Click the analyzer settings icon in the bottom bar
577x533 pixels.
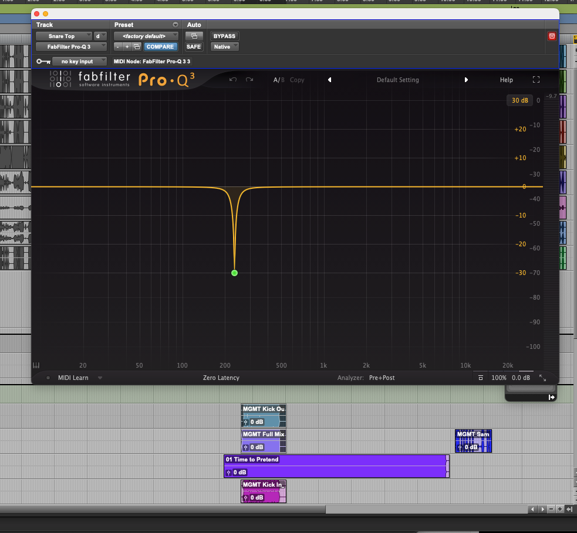[480, 378]
